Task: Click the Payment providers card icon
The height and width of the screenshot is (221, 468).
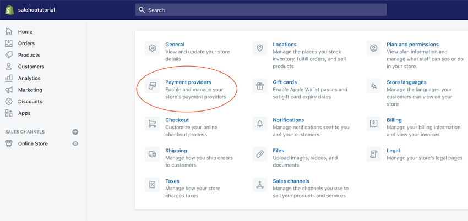Action: pos(153,86)
